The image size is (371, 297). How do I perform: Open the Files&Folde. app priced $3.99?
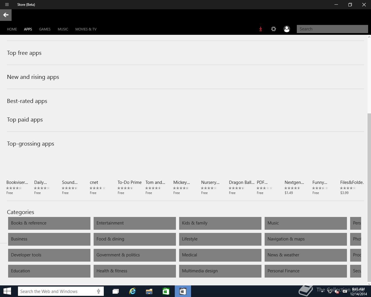352,187
